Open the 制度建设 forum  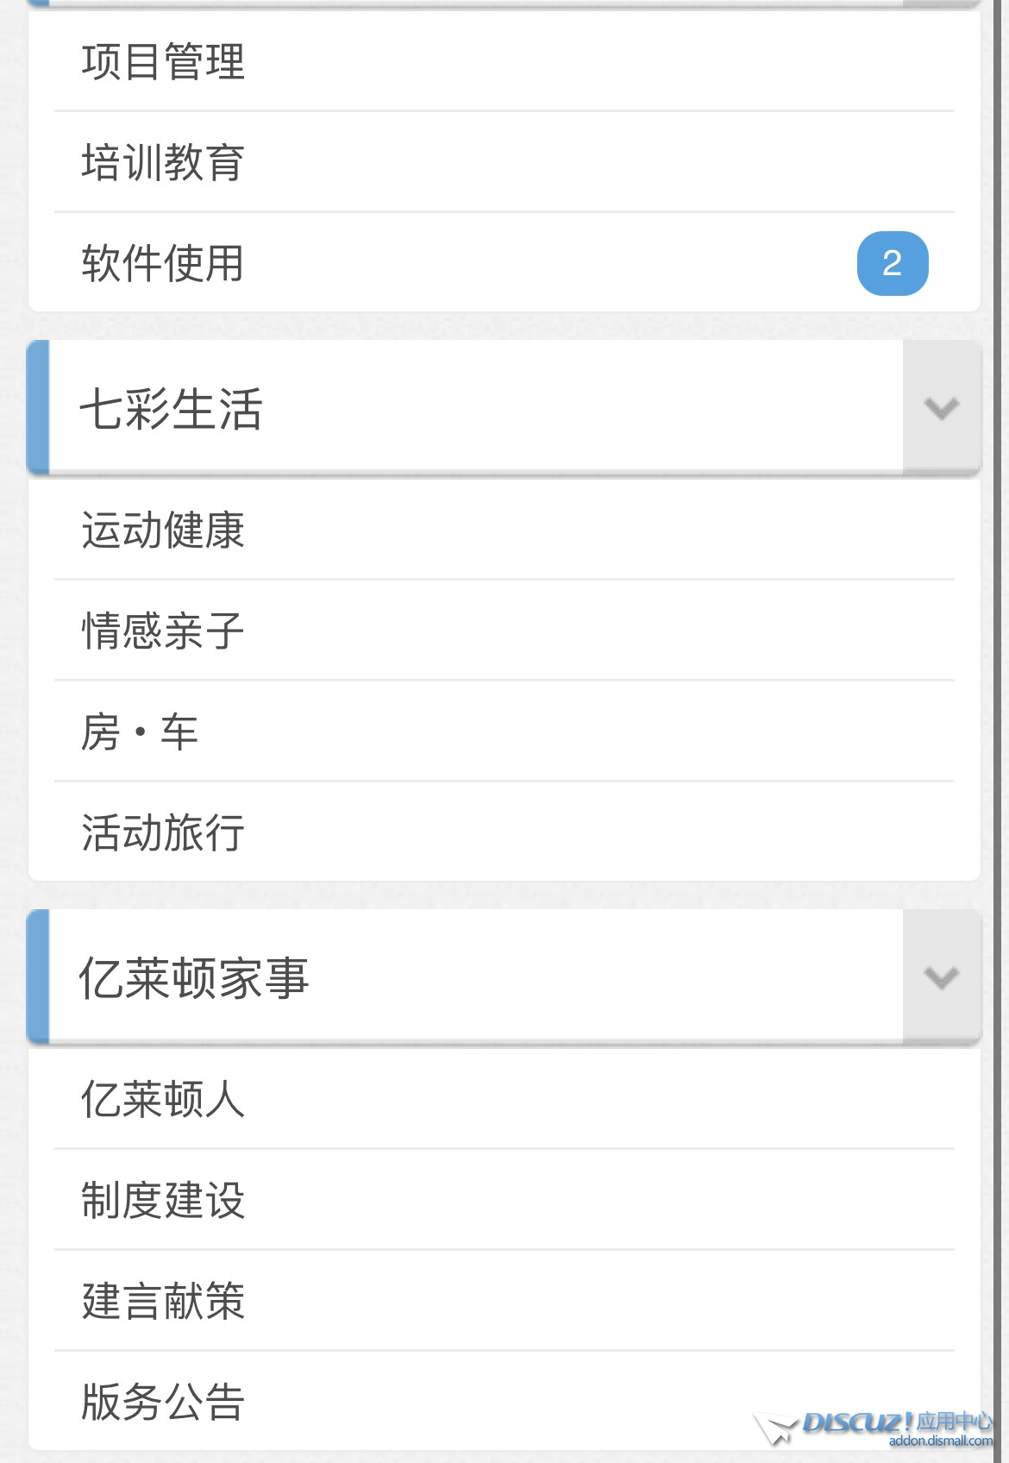[163, 1200]
